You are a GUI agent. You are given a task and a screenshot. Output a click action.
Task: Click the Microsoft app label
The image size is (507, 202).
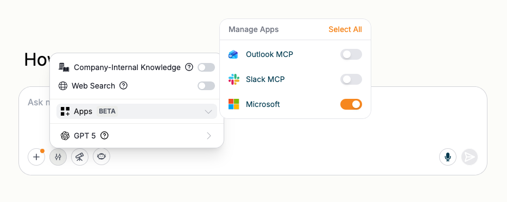pos(263,104)
